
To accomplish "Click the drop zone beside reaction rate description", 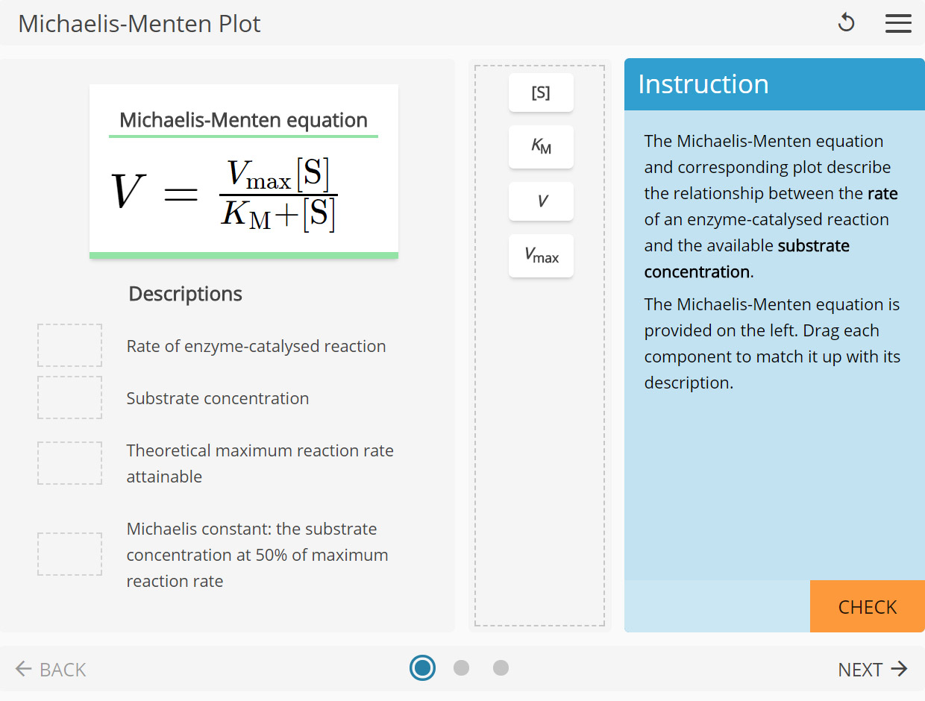I will coord(69,345).
